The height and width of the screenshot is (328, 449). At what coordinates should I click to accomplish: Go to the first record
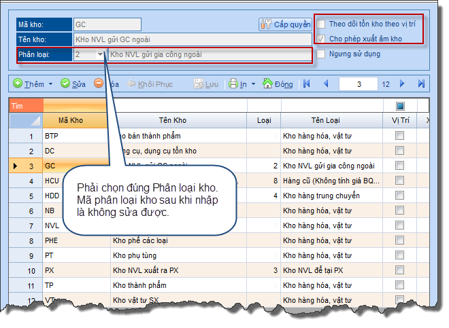[x=306, y=84]
